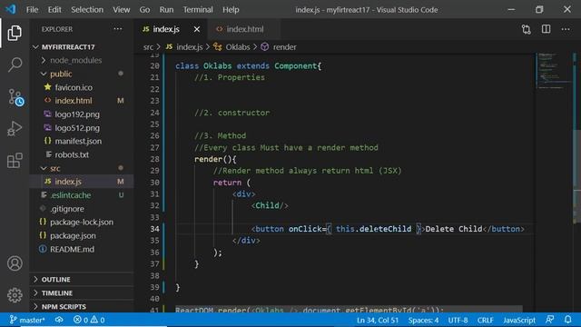Open the File menu
581x327 pixels.
pos(33,10)
